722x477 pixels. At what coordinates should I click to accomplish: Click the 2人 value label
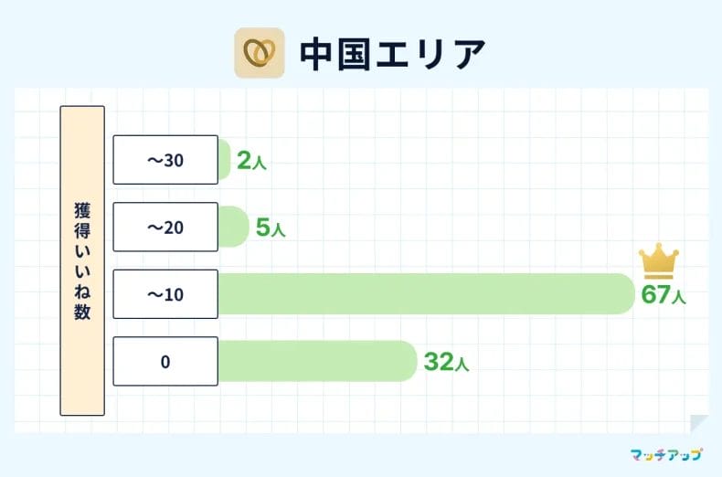(x=251, y=162)
